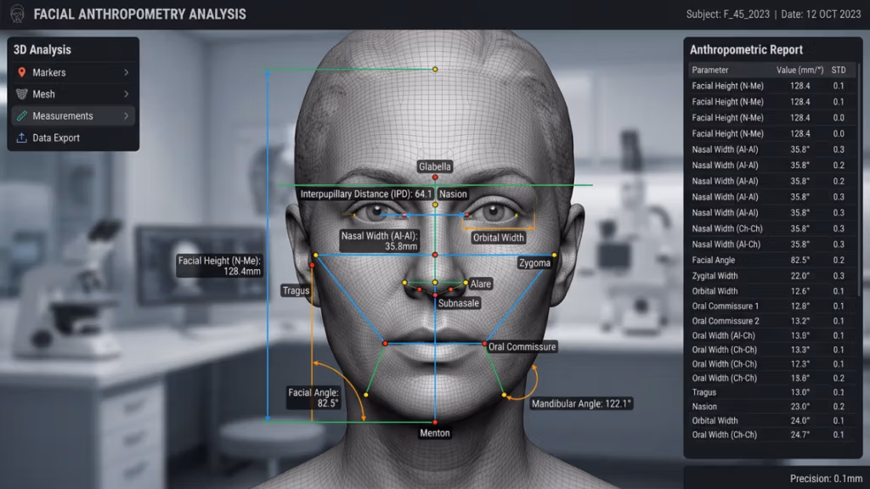
Task: Click the Mesh face icon
Action: tap(21, 94)
